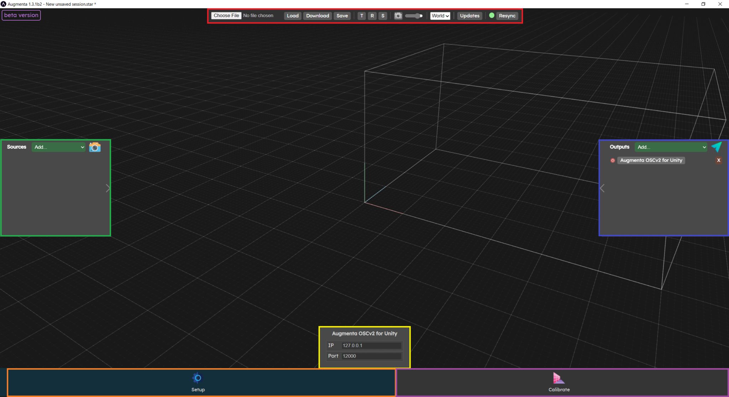
Task: Collapse the Sources panel with its chevron
Action: [108, 188]
